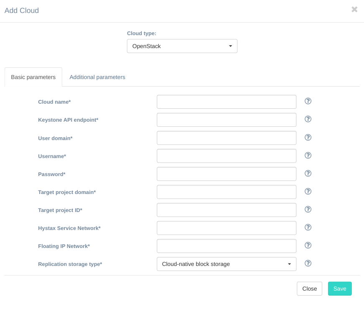This screenshot has height=309, width=364.
Task: Click the Close button
Action: pos(309,289)
